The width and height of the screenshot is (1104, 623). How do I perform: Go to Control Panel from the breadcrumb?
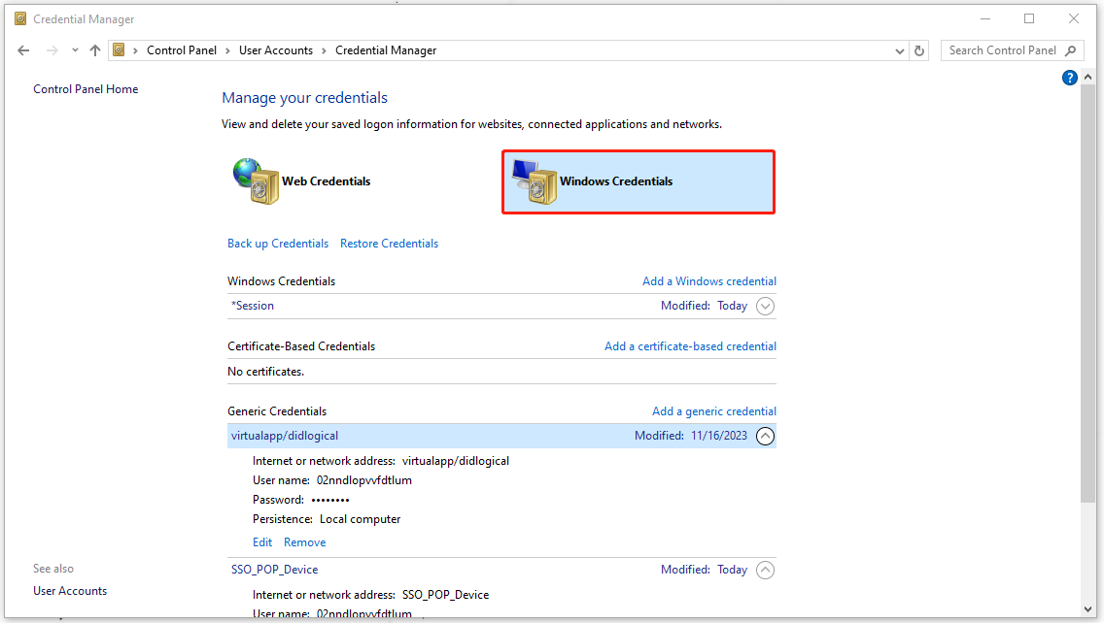[x=182, y=49]
